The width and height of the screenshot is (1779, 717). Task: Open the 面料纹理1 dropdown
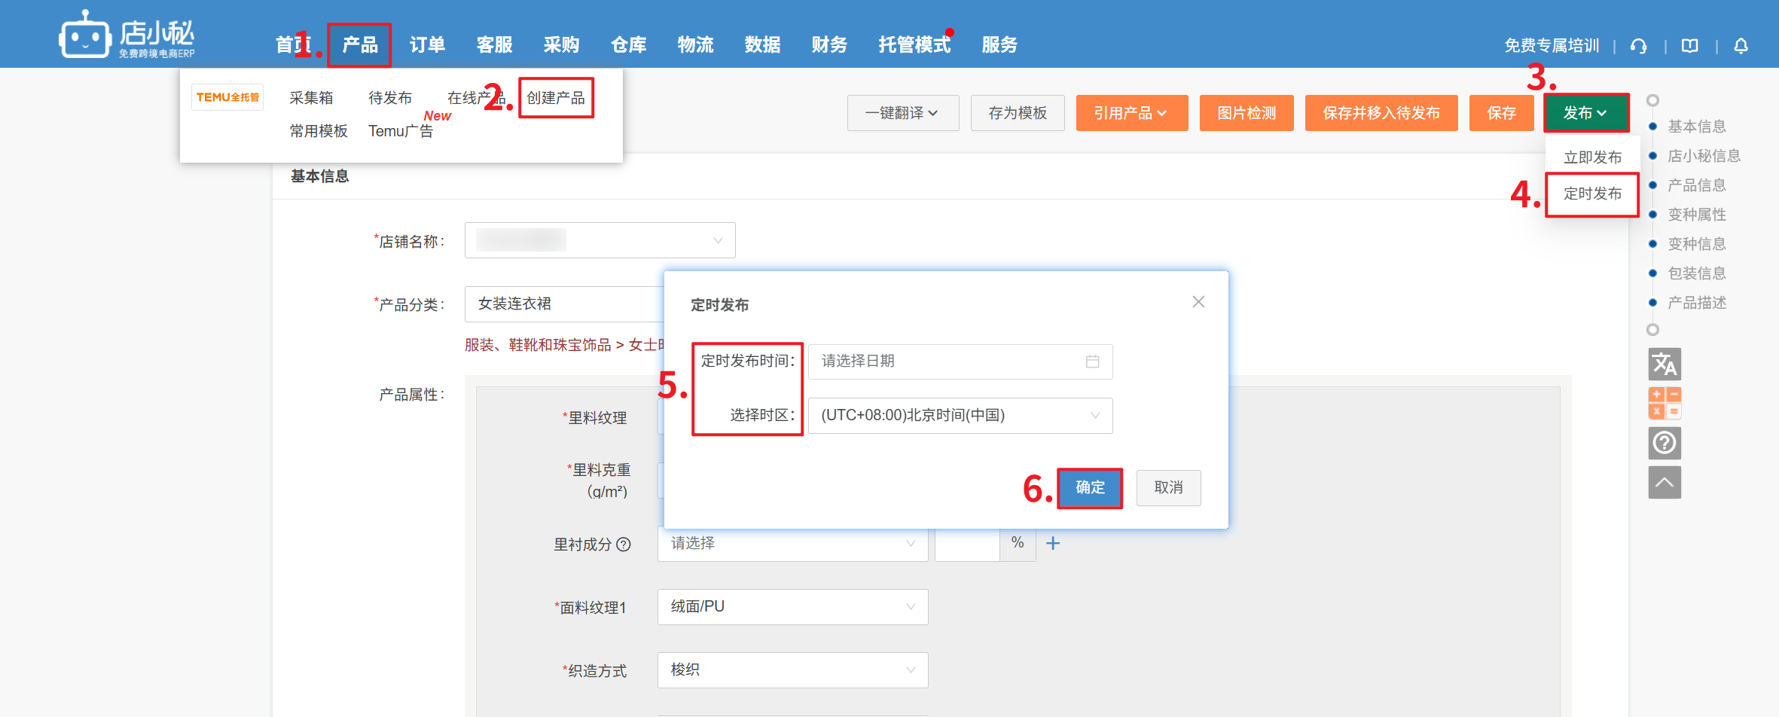pos(792,607)
